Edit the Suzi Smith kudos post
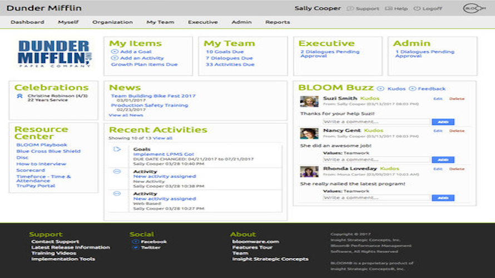The image size is (495, 278). point(438,99)
